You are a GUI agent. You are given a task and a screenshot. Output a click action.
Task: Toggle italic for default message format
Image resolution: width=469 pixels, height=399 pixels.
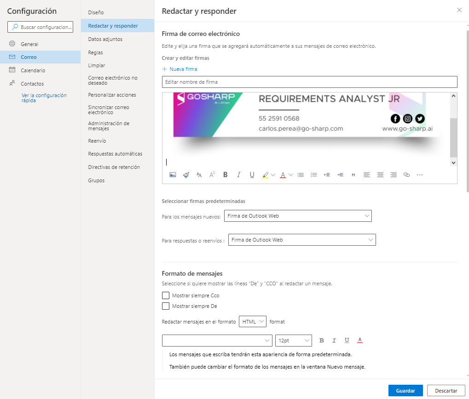click(334, 341)
